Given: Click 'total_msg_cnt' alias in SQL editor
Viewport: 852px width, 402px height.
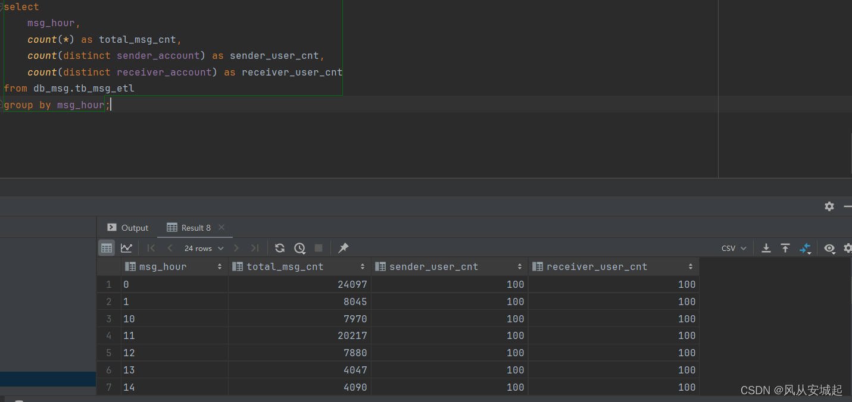Looking at the screenshot, I should [138, 40].
